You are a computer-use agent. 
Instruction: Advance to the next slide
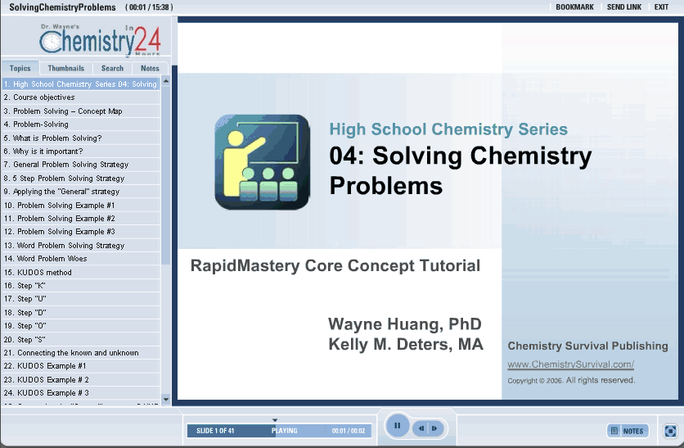point(434,428)
